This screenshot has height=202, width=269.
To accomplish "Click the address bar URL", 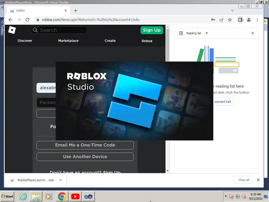I will (91, 20).
